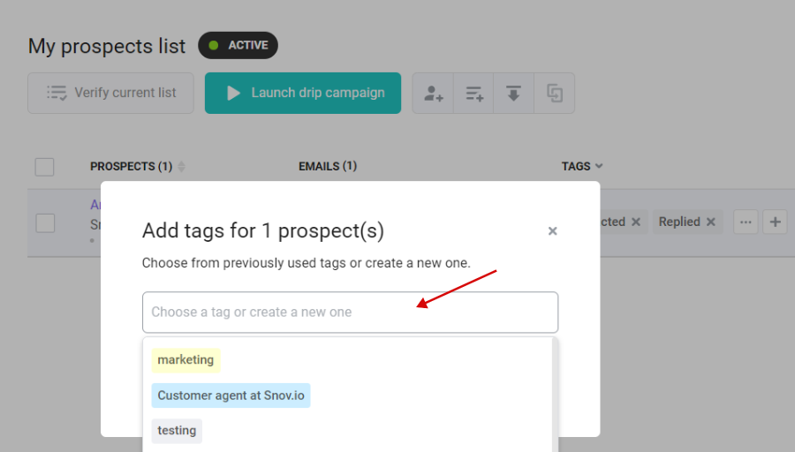This screenshot has width=795, height=452.
Task: Select the Customer agent at Snov.io tag
Action: click(x=231, y=395)
